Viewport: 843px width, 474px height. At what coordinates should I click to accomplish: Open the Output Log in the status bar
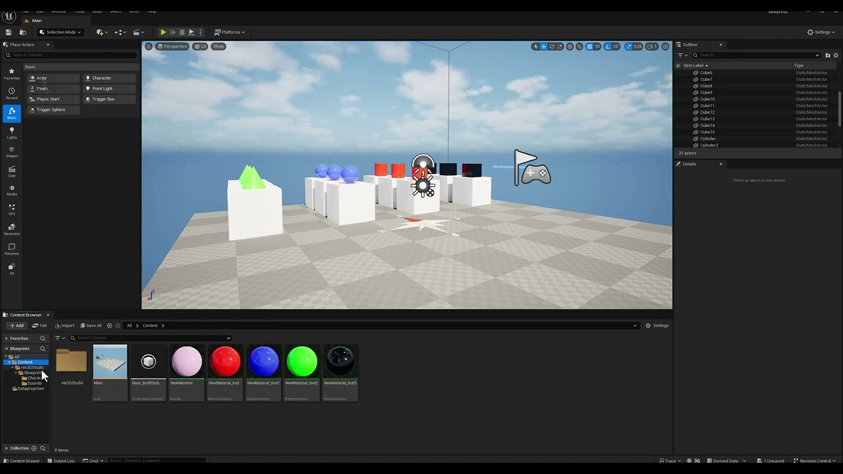point(61,461)
